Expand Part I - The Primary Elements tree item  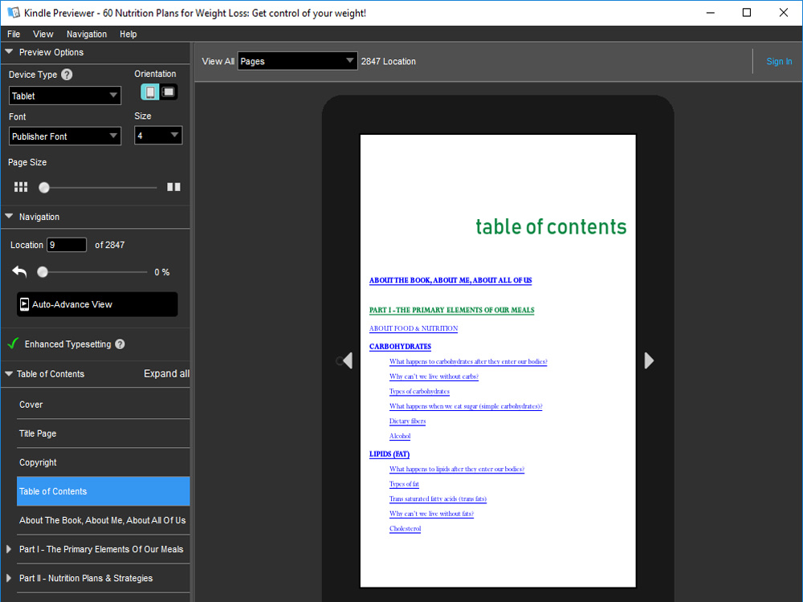[9, 549]
